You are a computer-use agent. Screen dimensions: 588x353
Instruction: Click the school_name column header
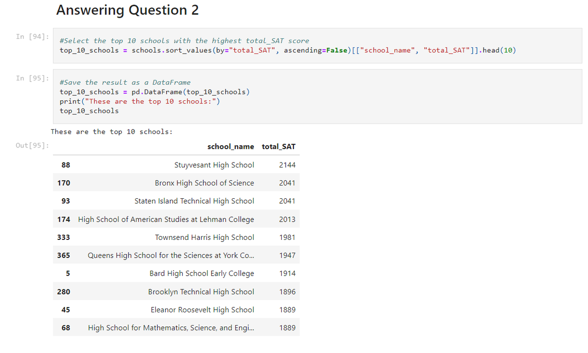click(x=231, y=146)
